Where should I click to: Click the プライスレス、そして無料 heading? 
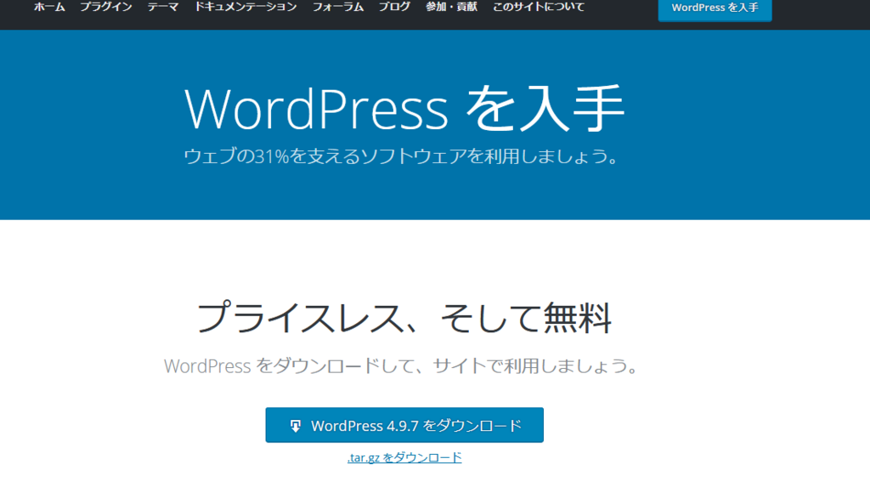coord(404,318)
